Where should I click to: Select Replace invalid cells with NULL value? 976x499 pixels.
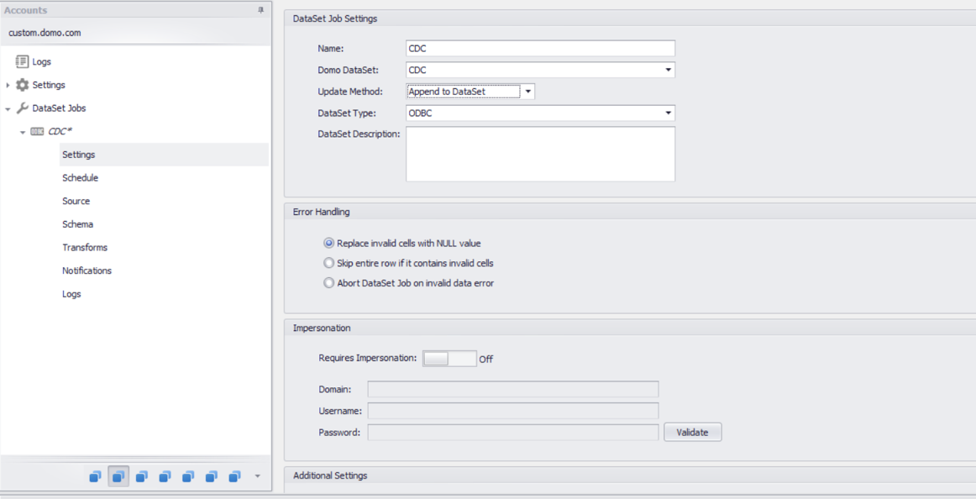[x=329, y=244]
